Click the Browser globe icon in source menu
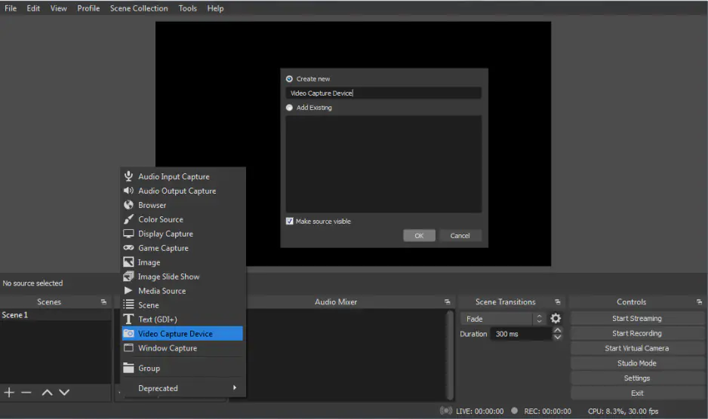The height and width of the screenshot is (419, 708). [128, 205]
